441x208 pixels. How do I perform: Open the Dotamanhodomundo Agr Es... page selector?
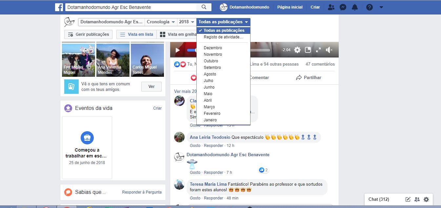coord(111,22)
